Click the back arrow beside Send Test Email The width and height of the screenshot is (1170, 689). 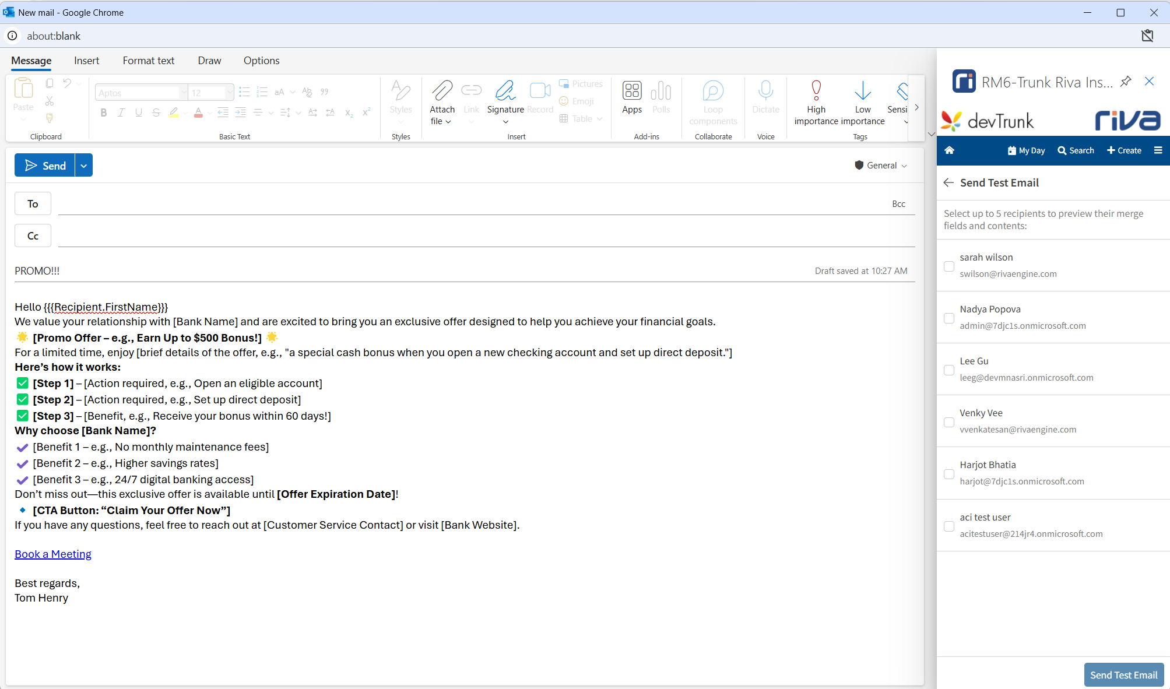(x=948, y=182)
